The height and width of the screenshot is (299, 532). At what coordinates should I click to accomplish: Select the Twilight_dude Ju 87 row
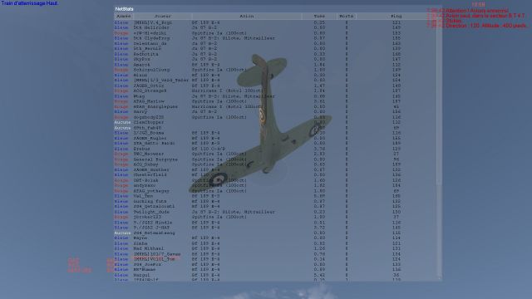pos(275,212)
